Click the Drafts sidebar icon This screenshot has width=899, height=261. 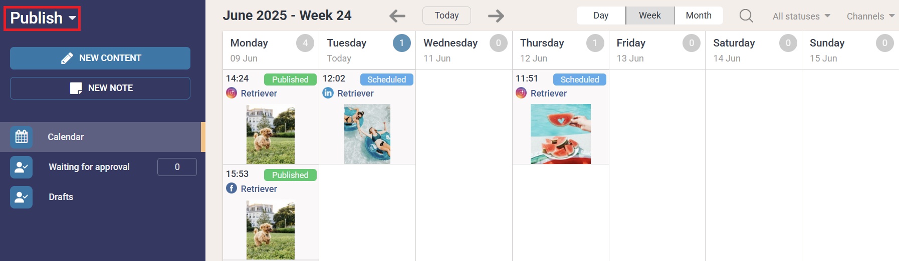22,197
